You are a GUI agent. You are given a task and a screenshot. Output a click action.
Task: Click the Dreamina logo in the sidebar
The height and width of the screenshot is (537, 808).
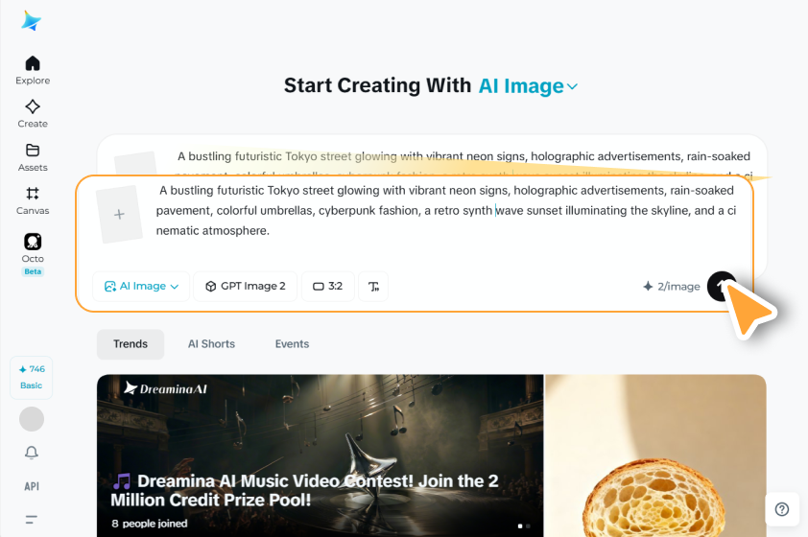(x=32, y=20)
